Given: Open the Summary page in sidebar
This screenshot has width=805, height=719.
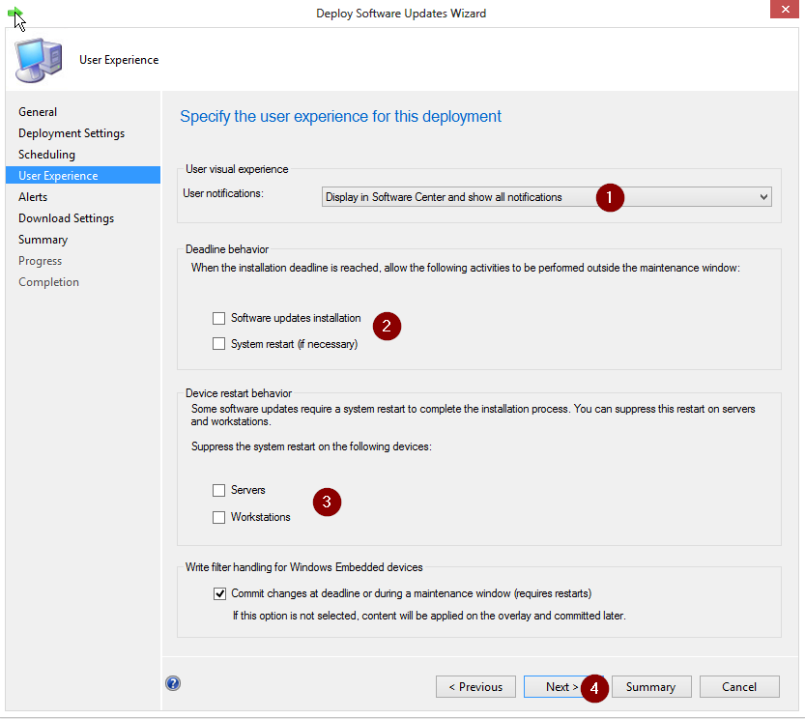Looking at the screenshot, I should point(43,240).
